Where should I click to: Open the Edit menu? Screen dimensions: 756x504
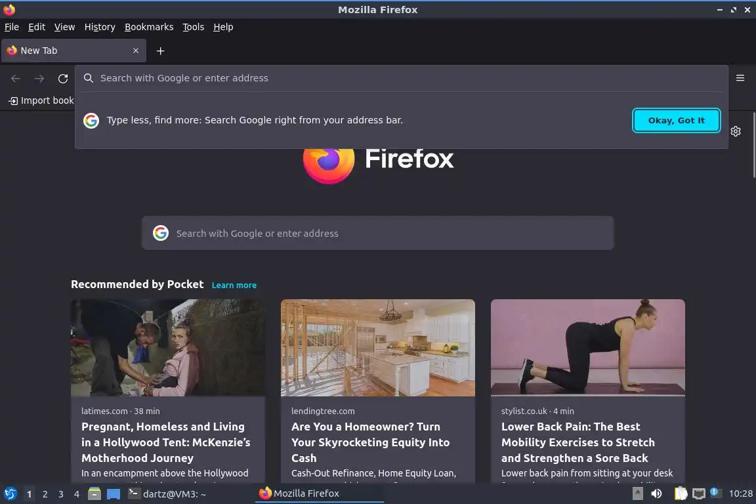[x=37, y=27]
